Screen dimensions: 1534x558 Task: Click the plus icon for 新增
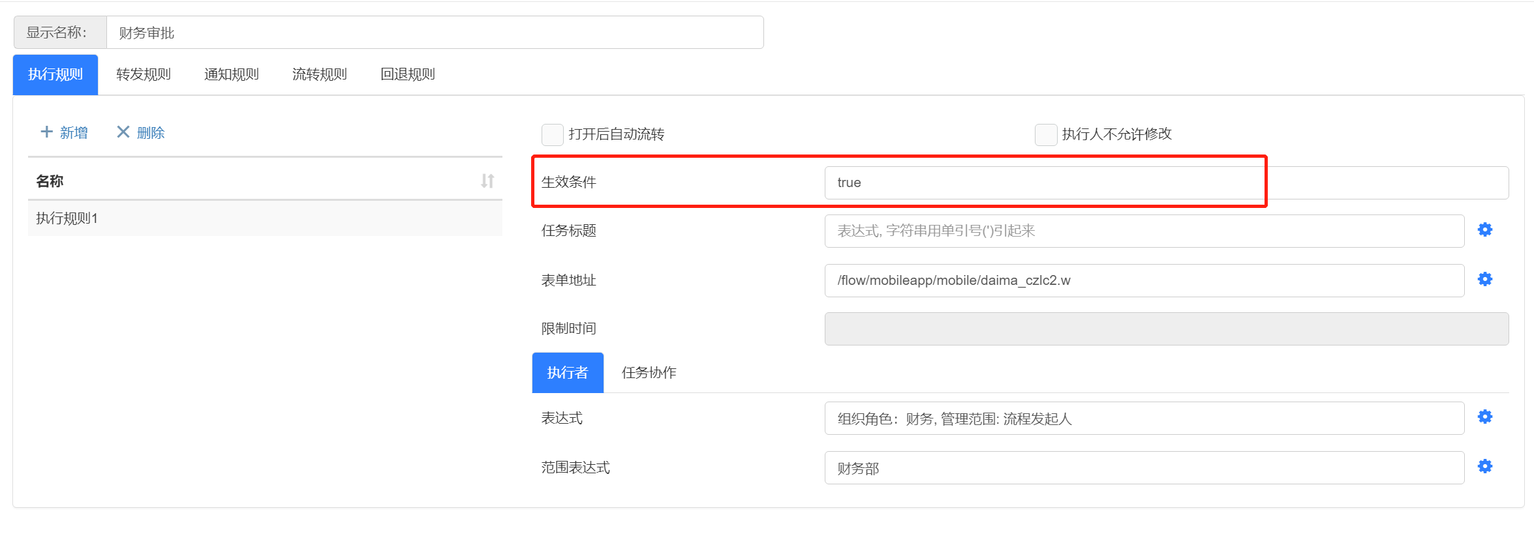pyautogui.click(x=46, y=132)
